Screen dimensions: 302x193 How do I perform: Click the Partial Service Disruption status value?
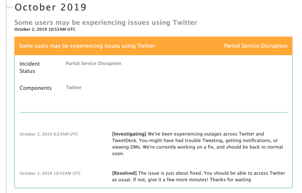[93, 64]
